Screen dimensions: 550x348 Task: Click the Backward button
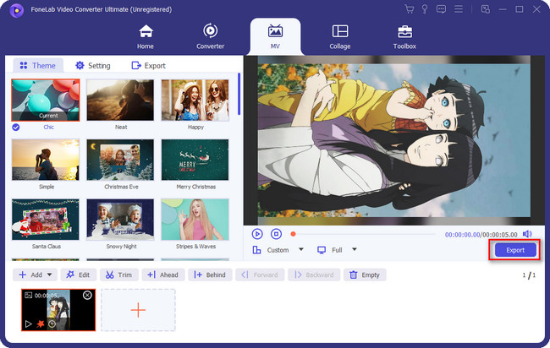point(314,275)
